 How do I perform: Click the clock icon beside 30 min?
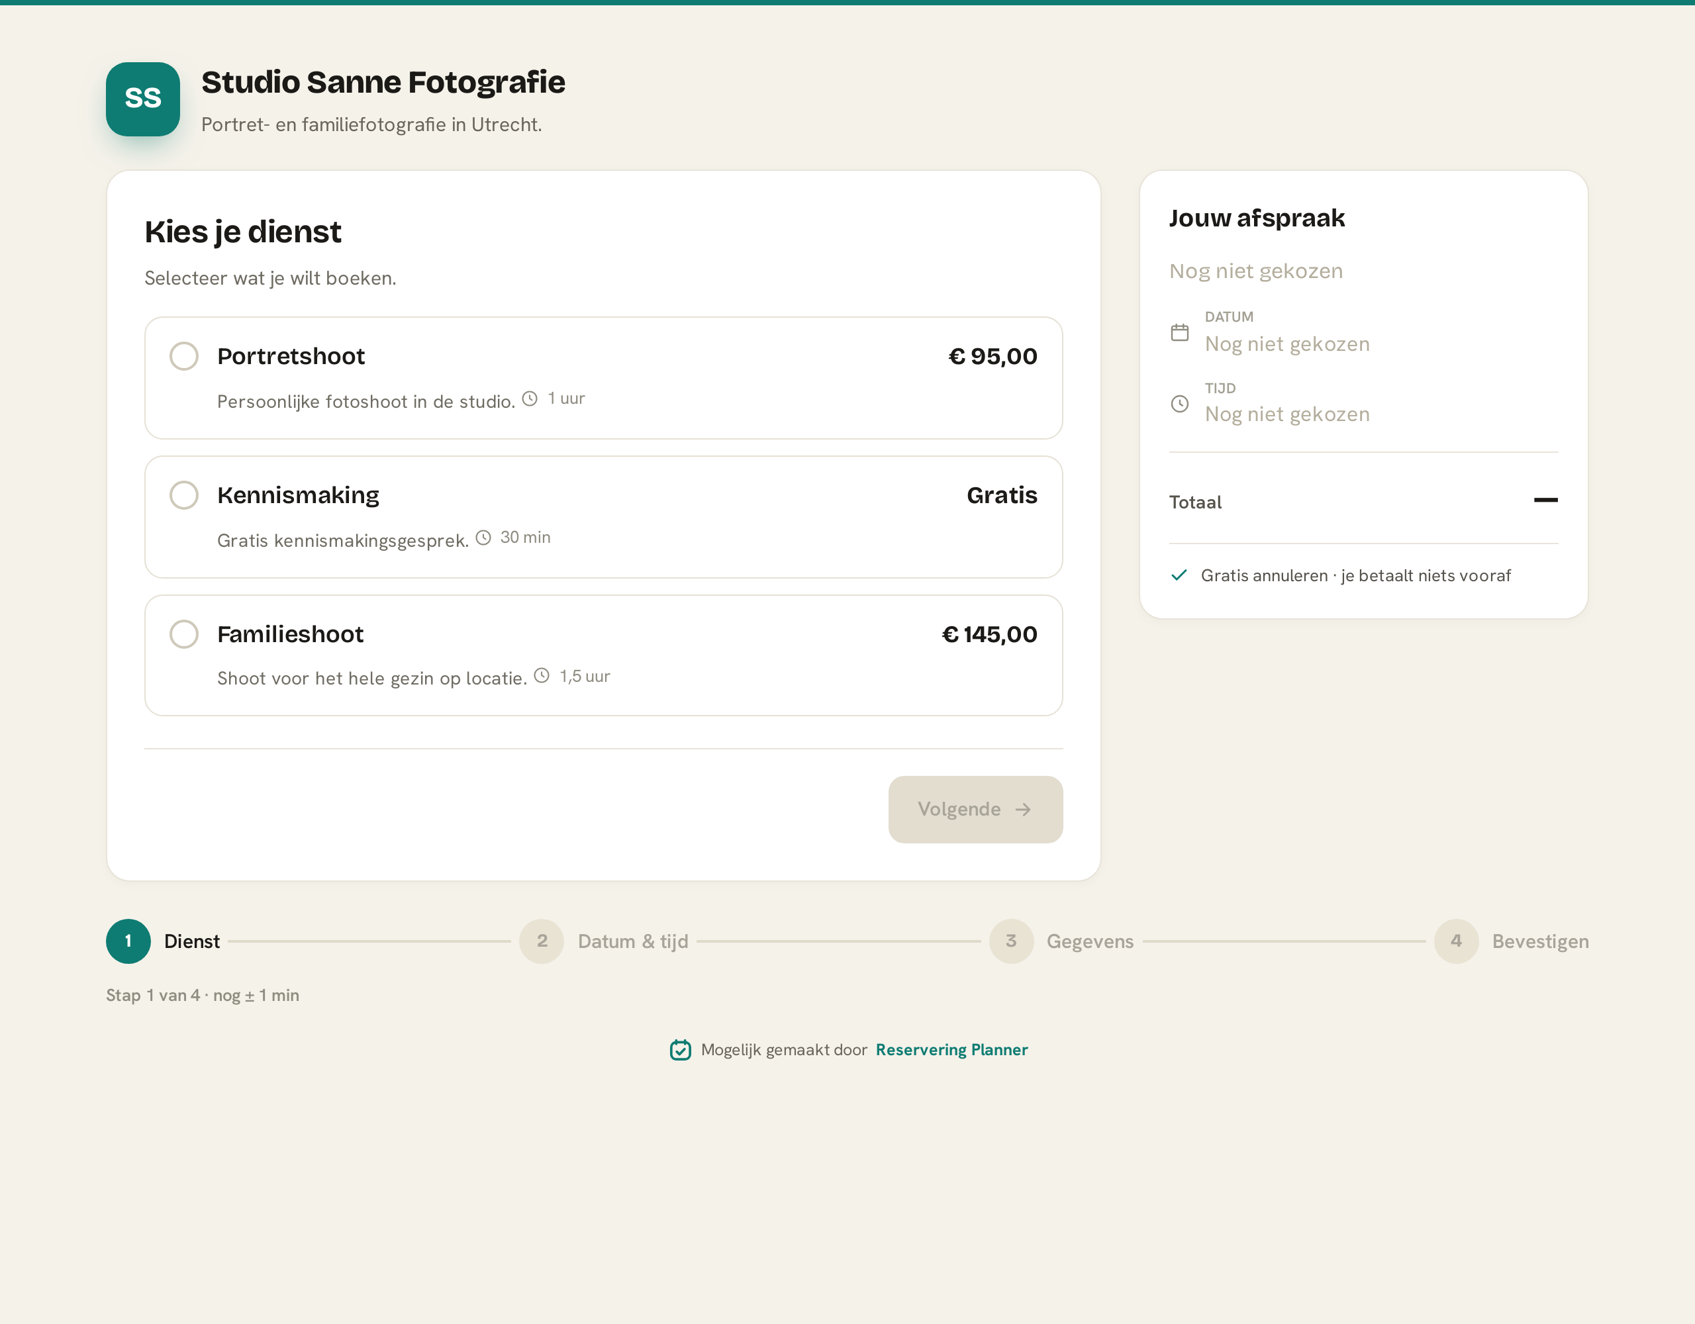click(483, 538)
